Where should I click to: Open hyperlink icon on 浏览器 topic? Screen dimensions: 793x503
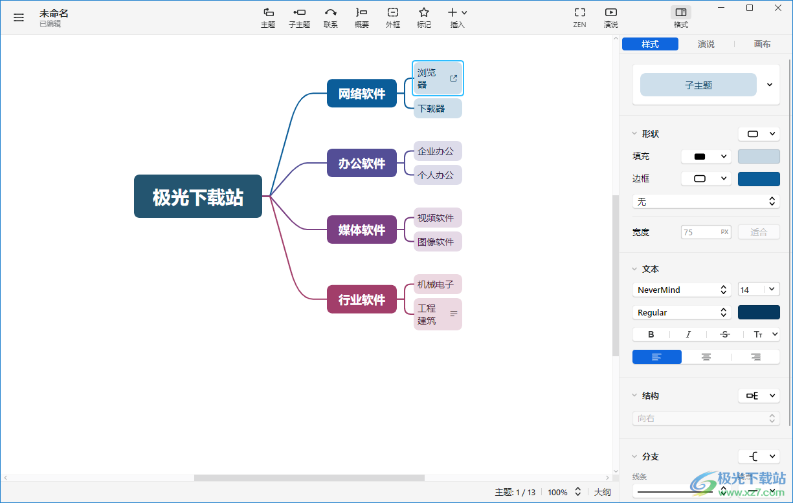click(x=453, y=78)
